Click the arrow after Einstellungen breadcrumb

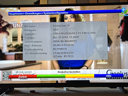(x=42, y=13)
